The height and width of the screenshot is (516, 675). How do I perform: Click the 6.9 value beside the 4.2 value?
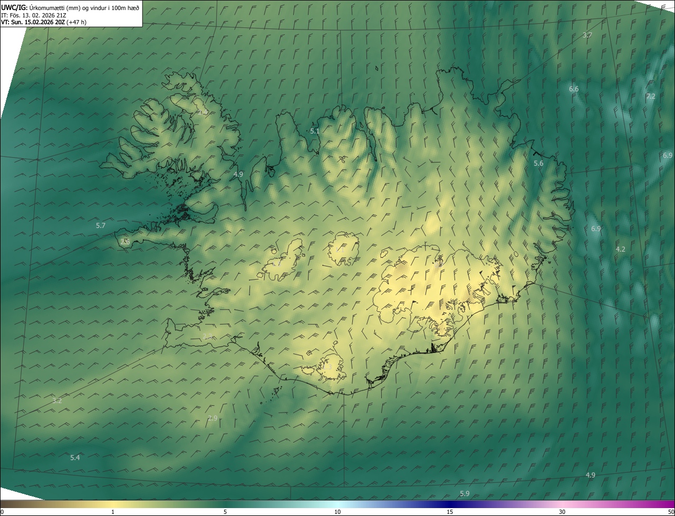point(596,228)
